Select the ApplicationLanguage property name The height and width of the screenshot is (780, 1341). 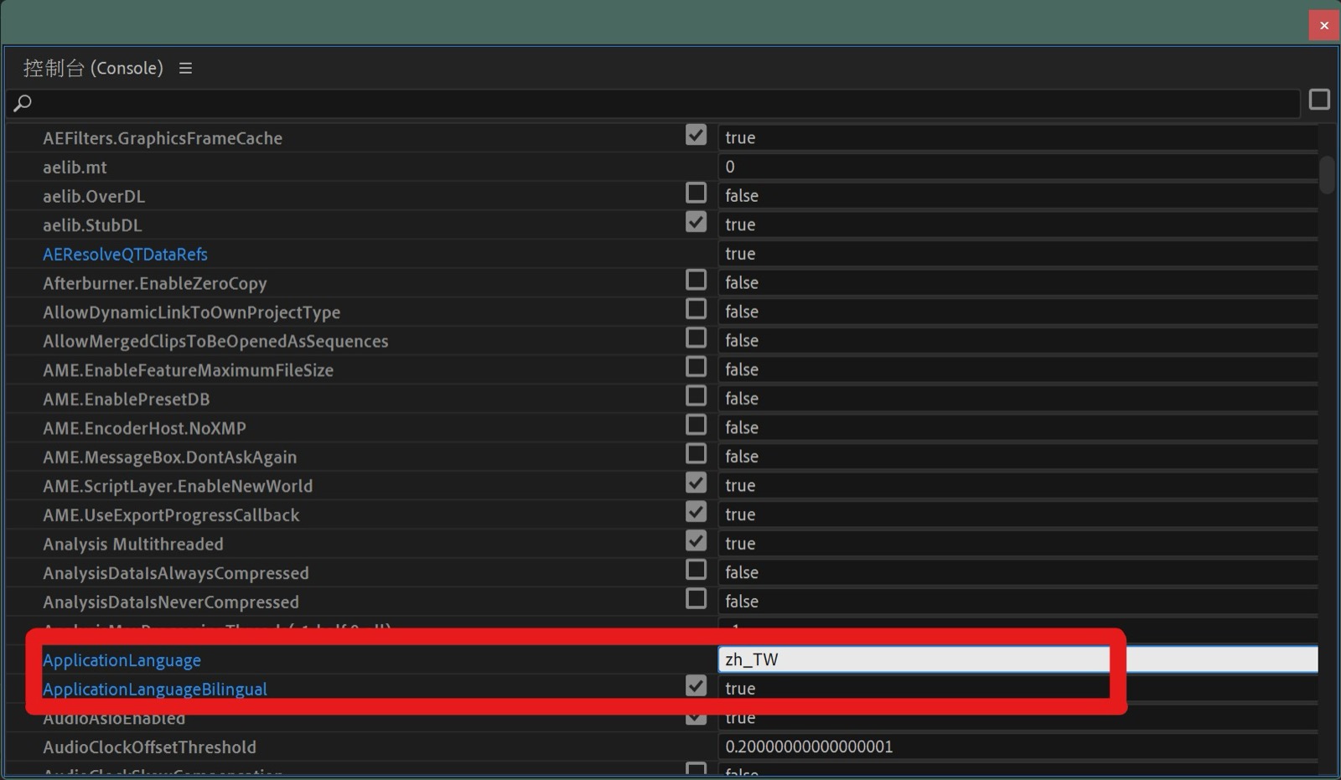tap(122, 660)
